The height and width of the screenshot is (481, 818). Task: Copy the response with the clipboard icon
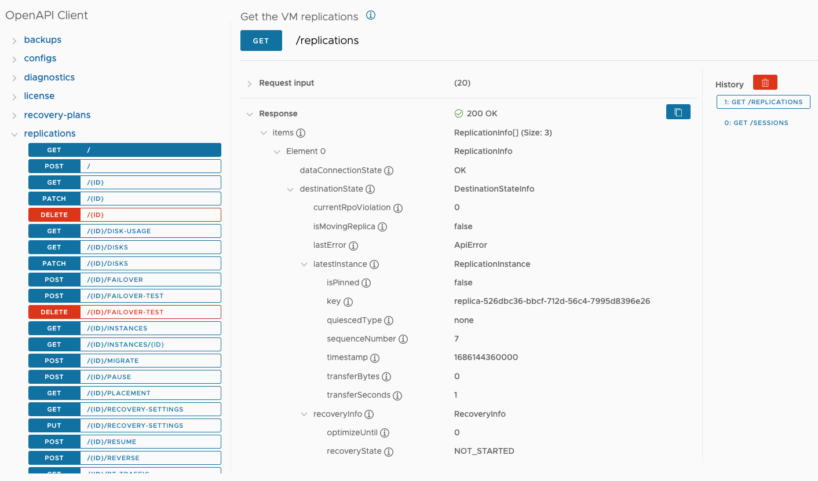pos(678,112)
